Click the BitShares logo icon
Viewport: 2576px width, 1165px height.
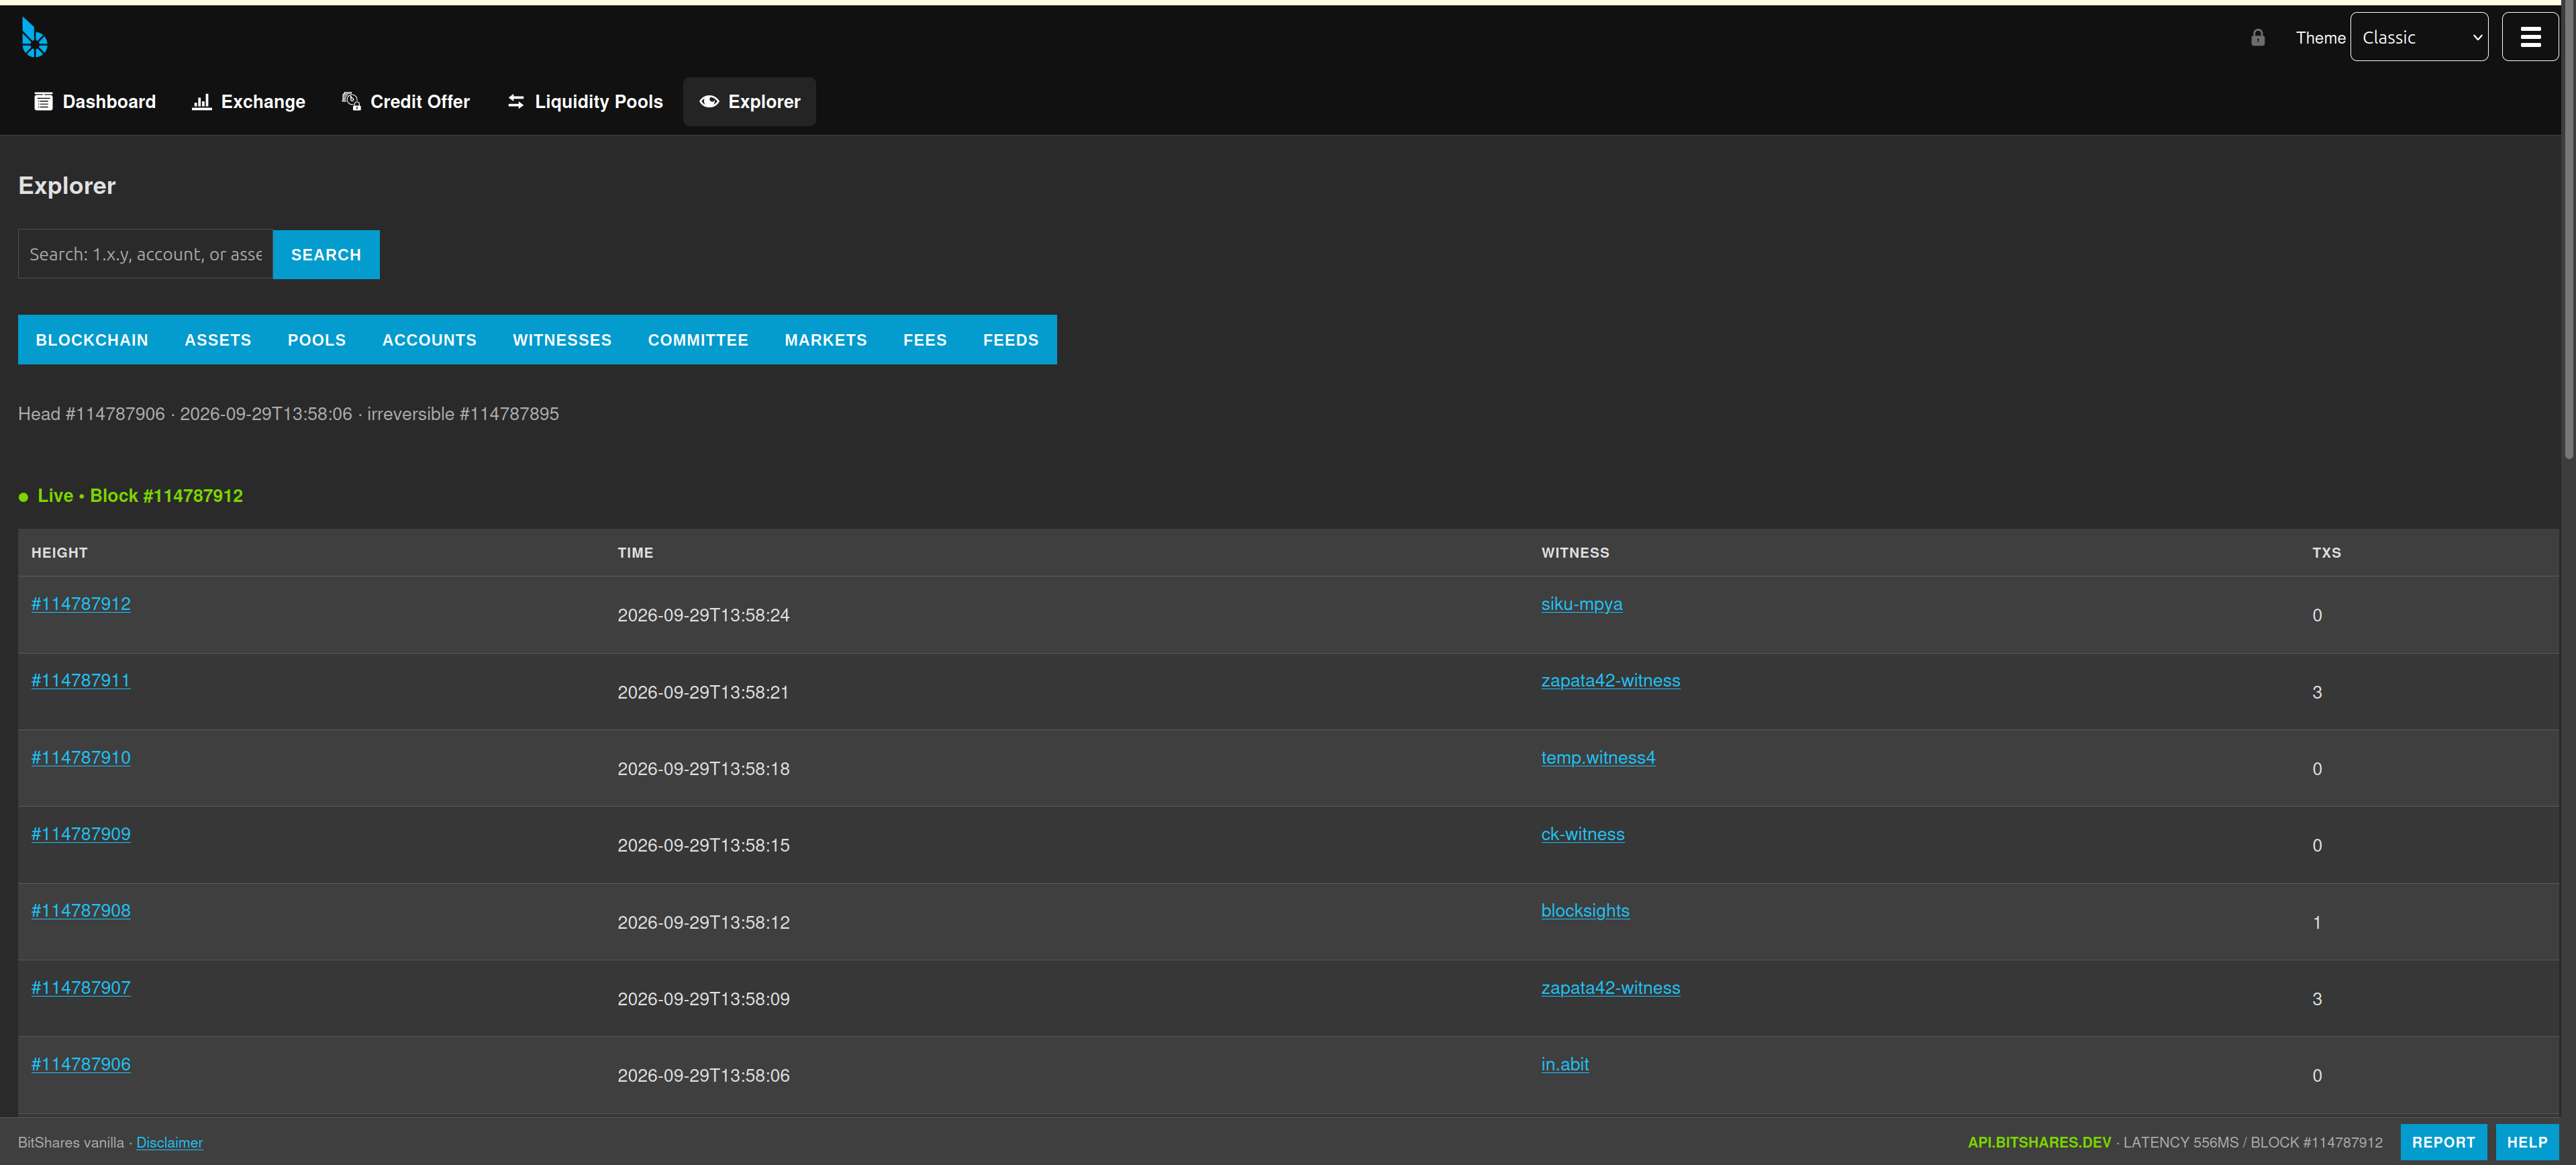click(34, 38)
